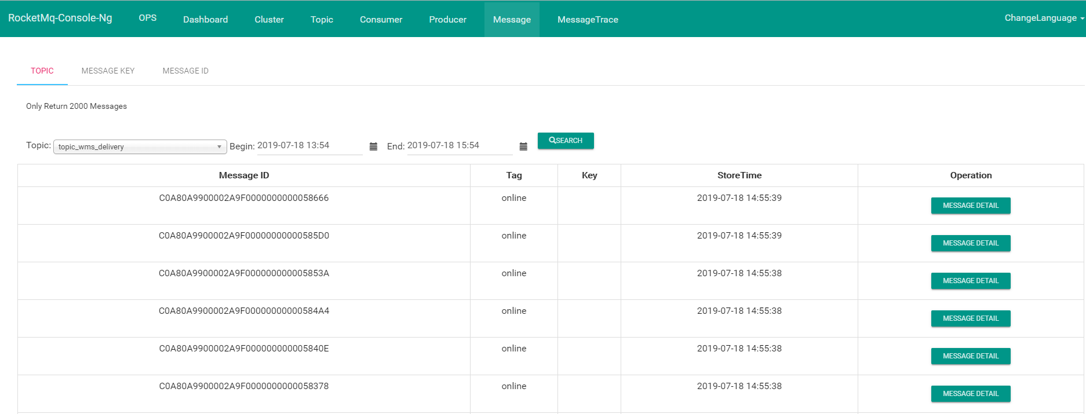
Task: Open the Producer page
Action: tap(447, 19)
